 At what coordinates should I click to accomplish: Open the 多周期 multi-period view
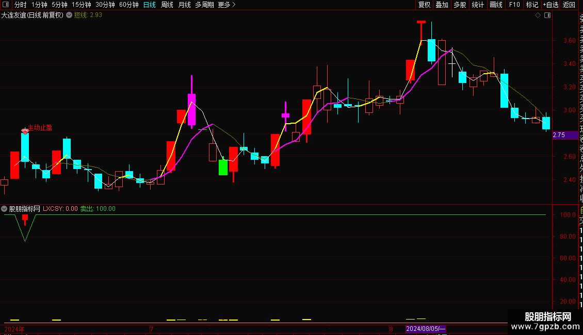coord(204,5)
